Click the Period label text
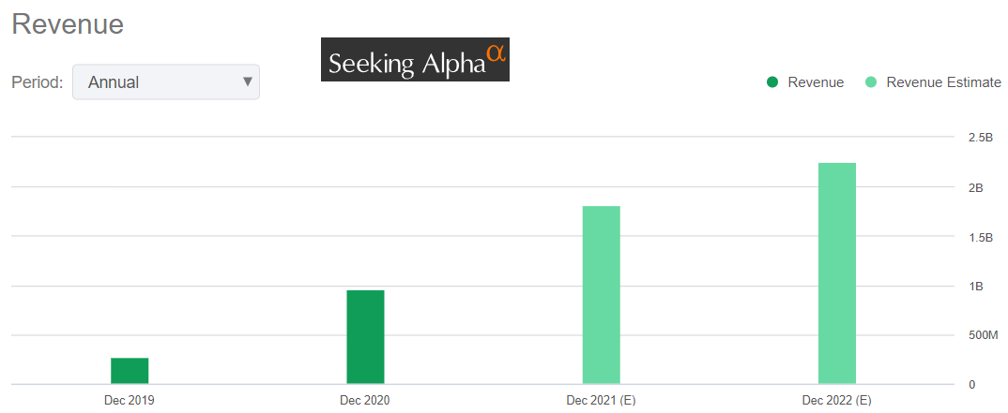The height and width of the screenshot is (413, 1008). click(37, 82)
